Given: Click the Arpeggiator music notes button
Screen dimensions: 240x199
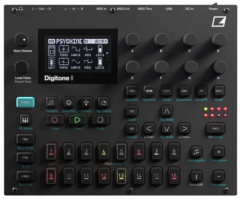Looking at the screenshot, I should (196, 152).
